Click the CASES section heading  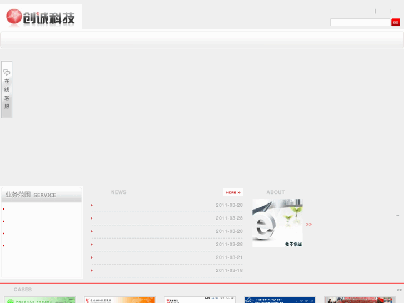(x=23, y=290)
